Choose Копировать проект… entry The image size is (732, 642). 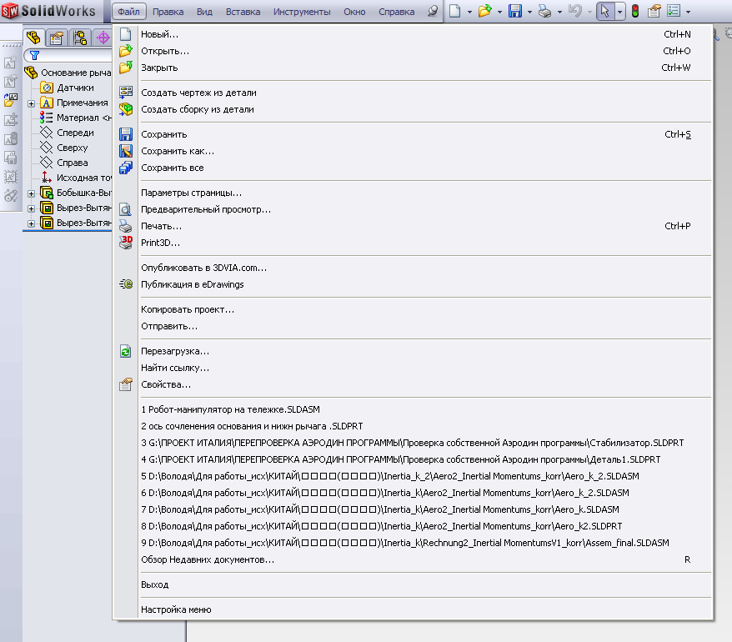click(x=412, y=309)
